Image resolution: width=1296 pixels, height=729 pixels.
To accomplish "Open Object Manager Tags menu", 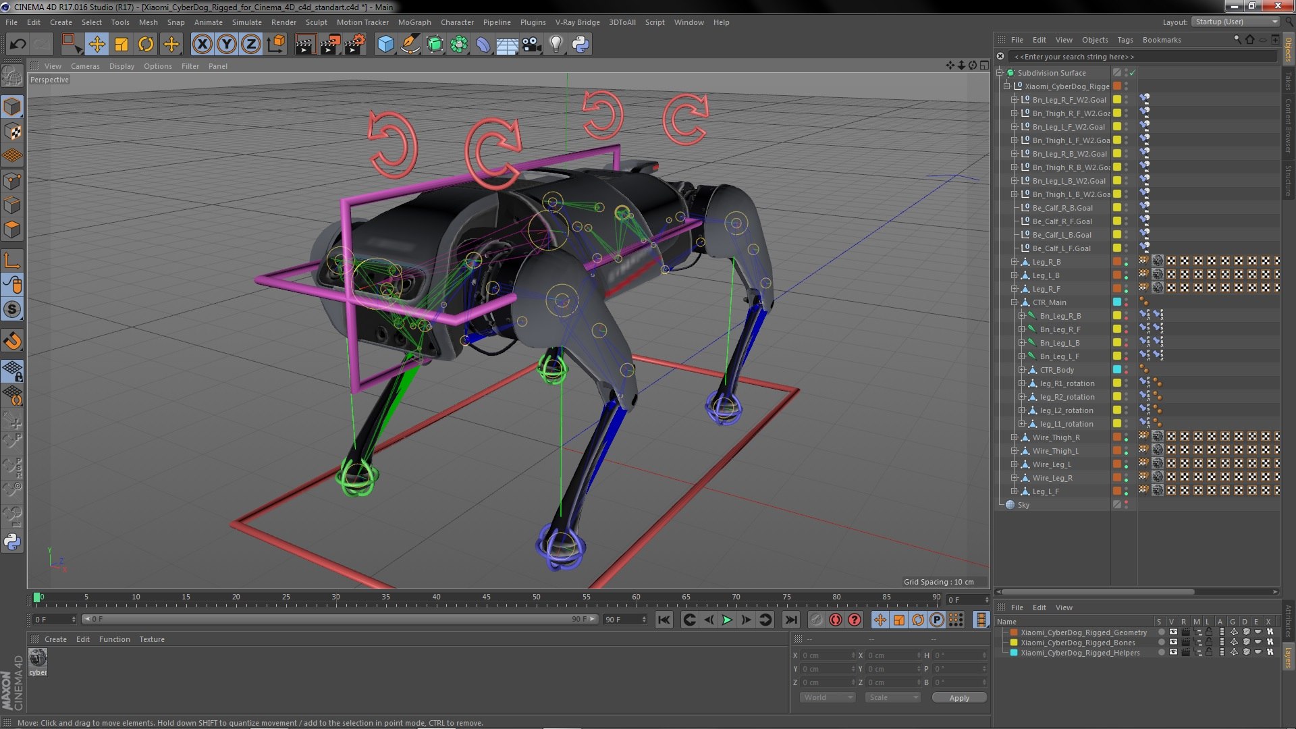I will pyautogui.click(x=1125, y=40).
